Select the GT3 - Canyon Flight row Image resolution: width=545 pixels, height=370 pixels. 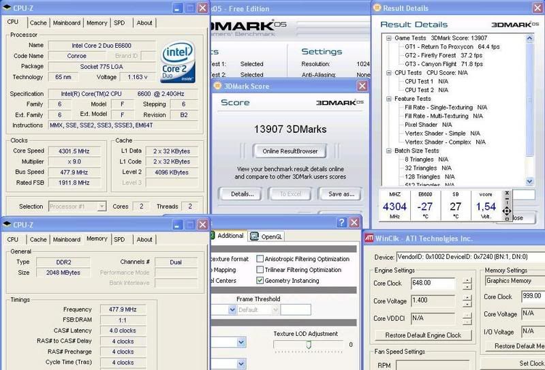tap(444, 64)
